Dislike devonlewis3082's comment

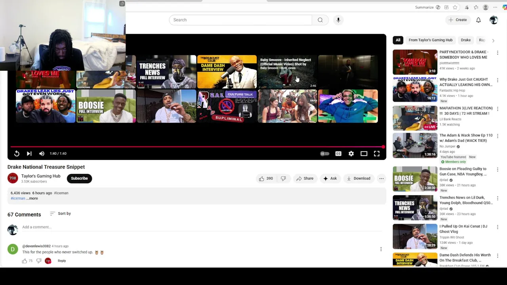(39, 261)
